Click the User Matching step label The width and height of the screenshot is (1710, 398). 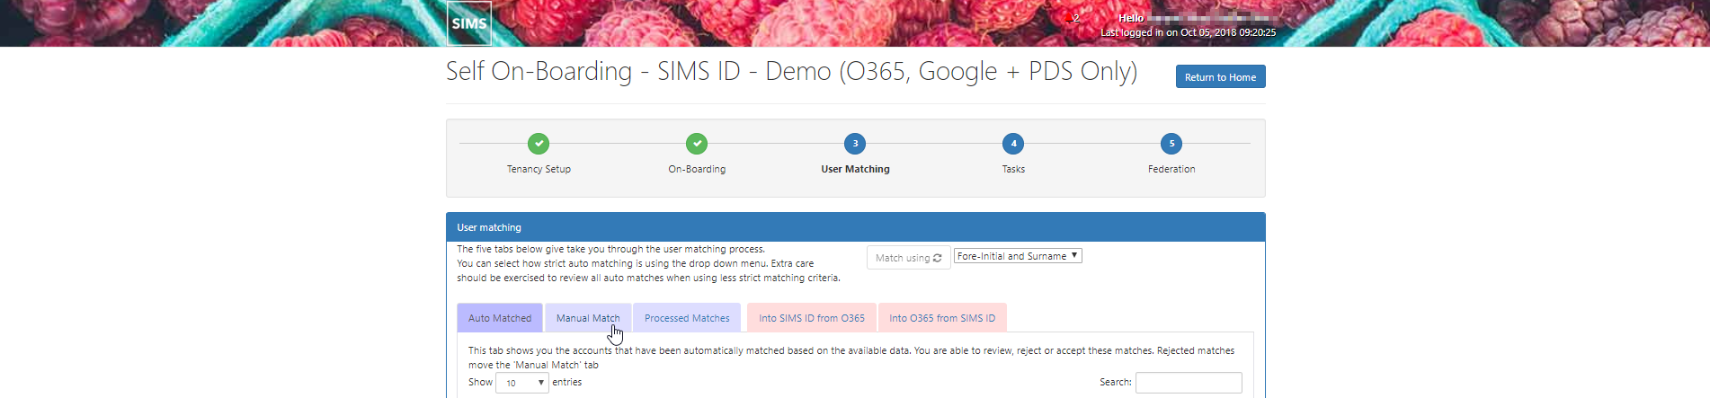tap(855, 169)
